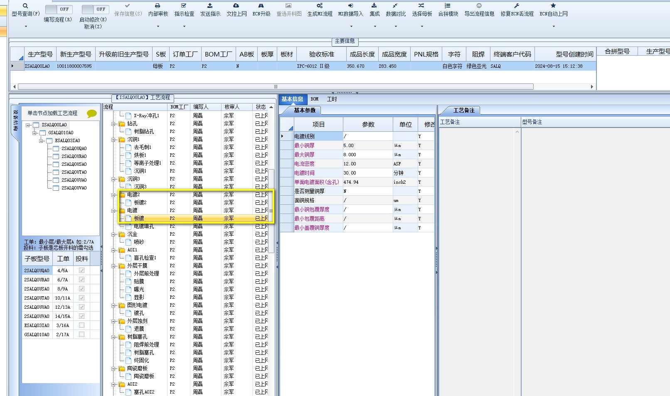This screenshot has height=396, width=670.
Task: Click the MI数据导入 import icon
Action: [350, 6]
